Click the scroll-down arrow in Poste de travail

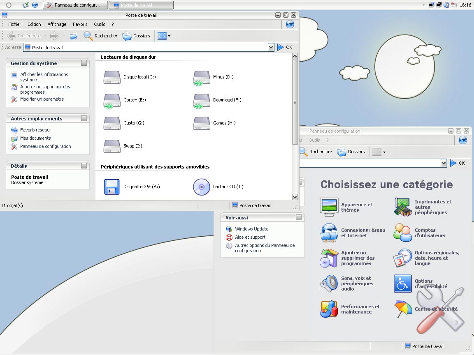295,197
